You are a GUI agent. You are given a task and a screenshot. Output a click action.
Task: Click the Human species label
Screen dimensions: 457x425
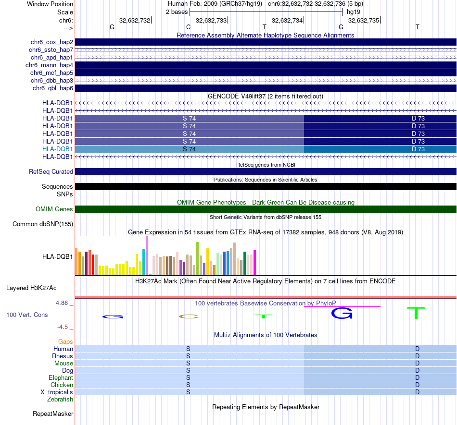63,349
